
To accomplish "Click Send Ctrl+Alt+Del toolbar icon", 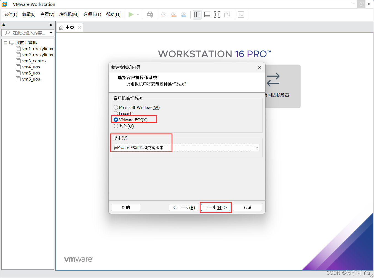I will coord(150,15).
